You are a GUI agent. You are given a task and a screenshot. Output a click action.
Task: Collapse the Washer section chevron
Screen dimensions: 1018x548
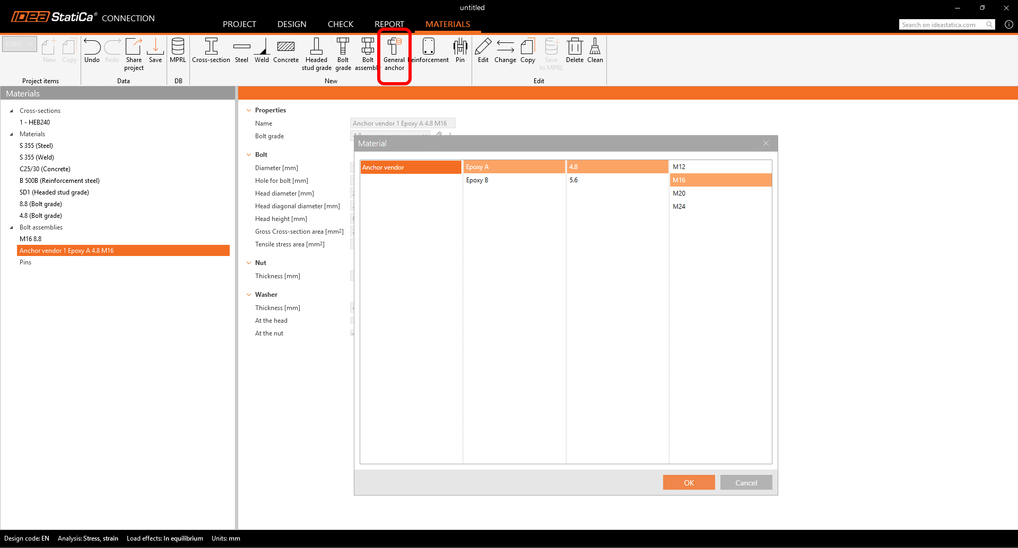249,295
